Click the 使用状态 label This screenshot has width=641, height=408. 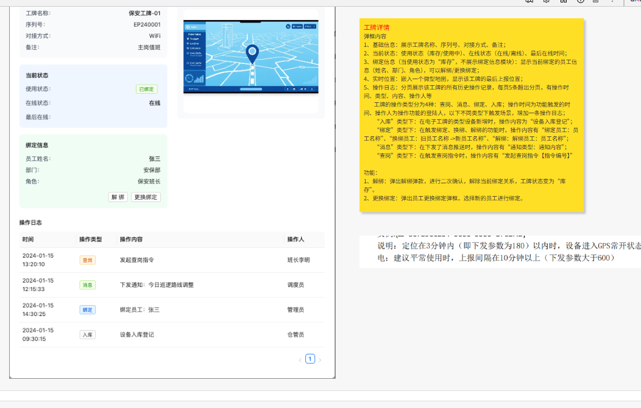point(38,89)
